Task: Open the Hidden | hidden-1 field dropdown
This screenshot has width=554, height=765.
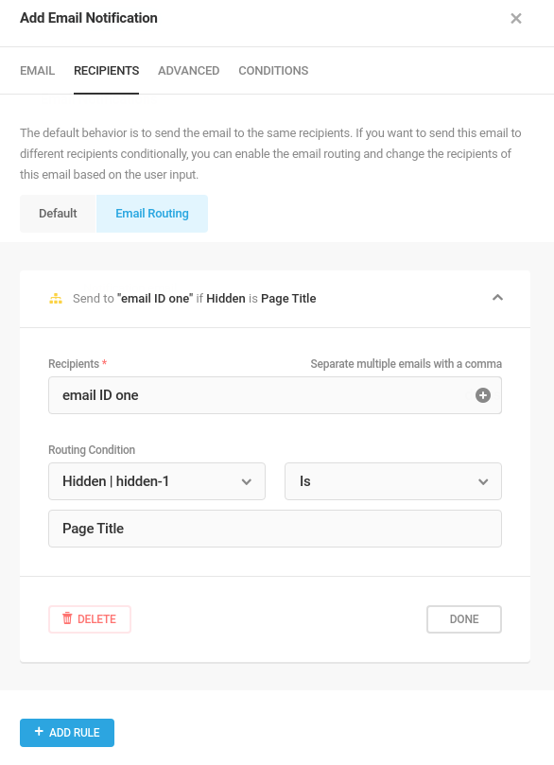Action: pyautogui.click(x=157, y=481)
